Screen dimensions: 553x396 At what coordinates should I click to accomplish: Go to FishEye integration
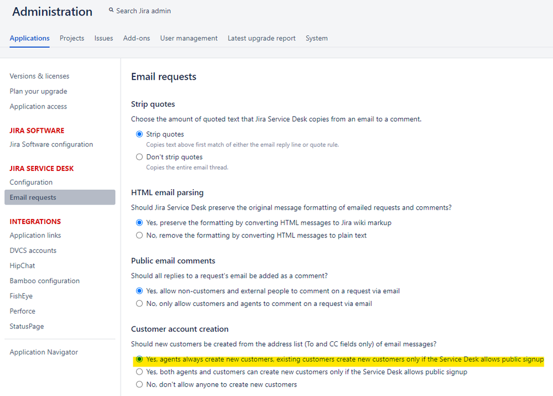[21, 296]
